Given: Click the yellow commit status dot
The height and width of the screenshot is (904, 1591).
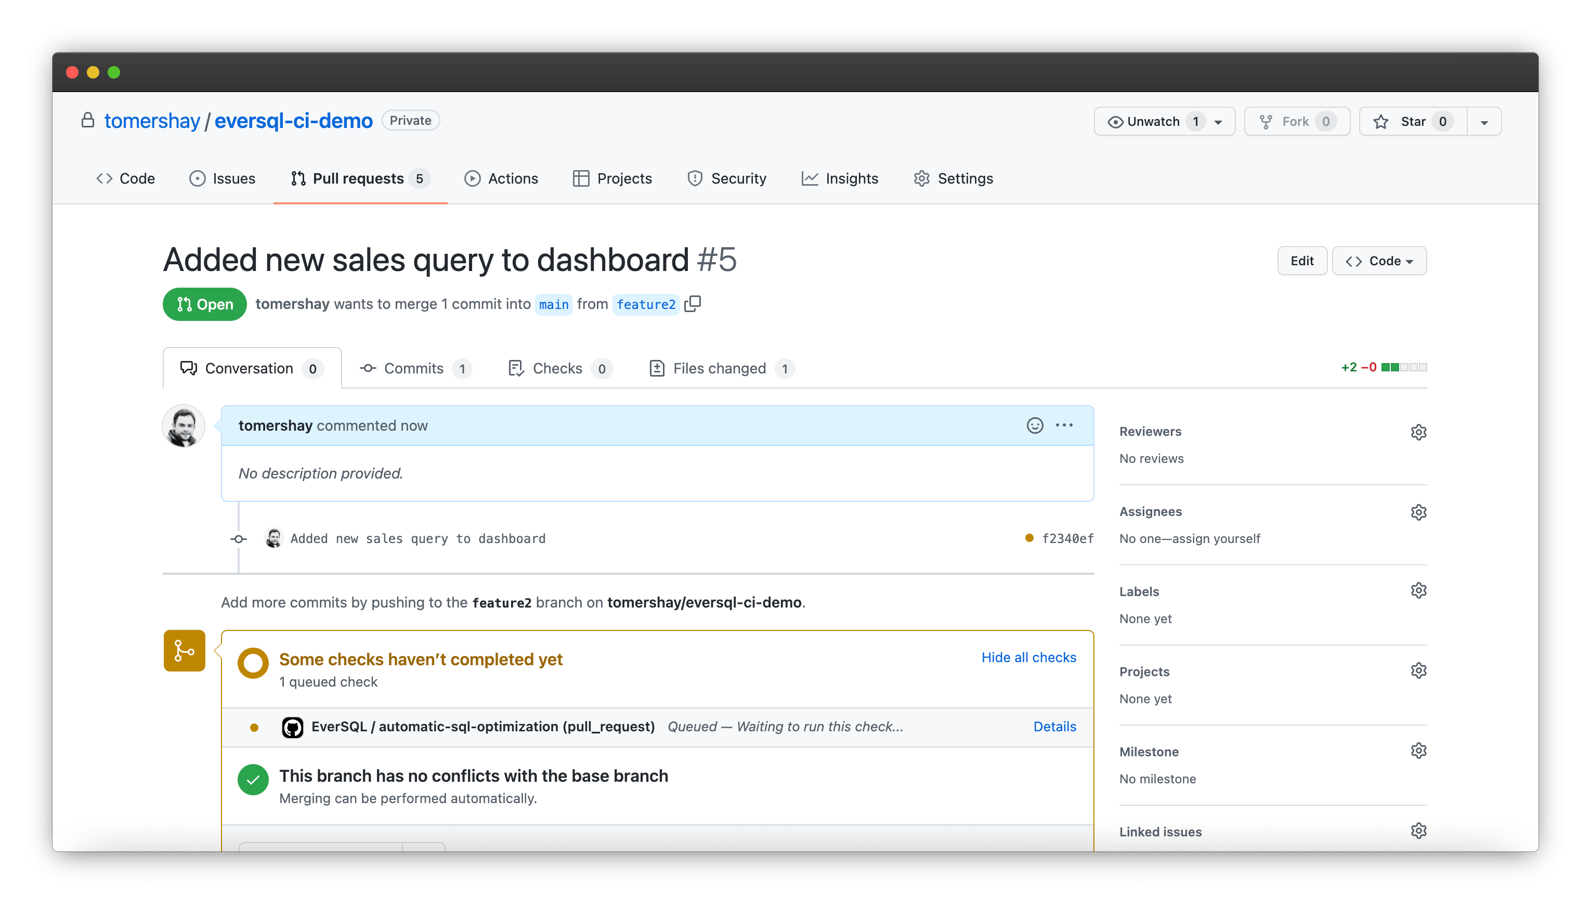Looking at the screenshot, I should (x=1029, y=538).
